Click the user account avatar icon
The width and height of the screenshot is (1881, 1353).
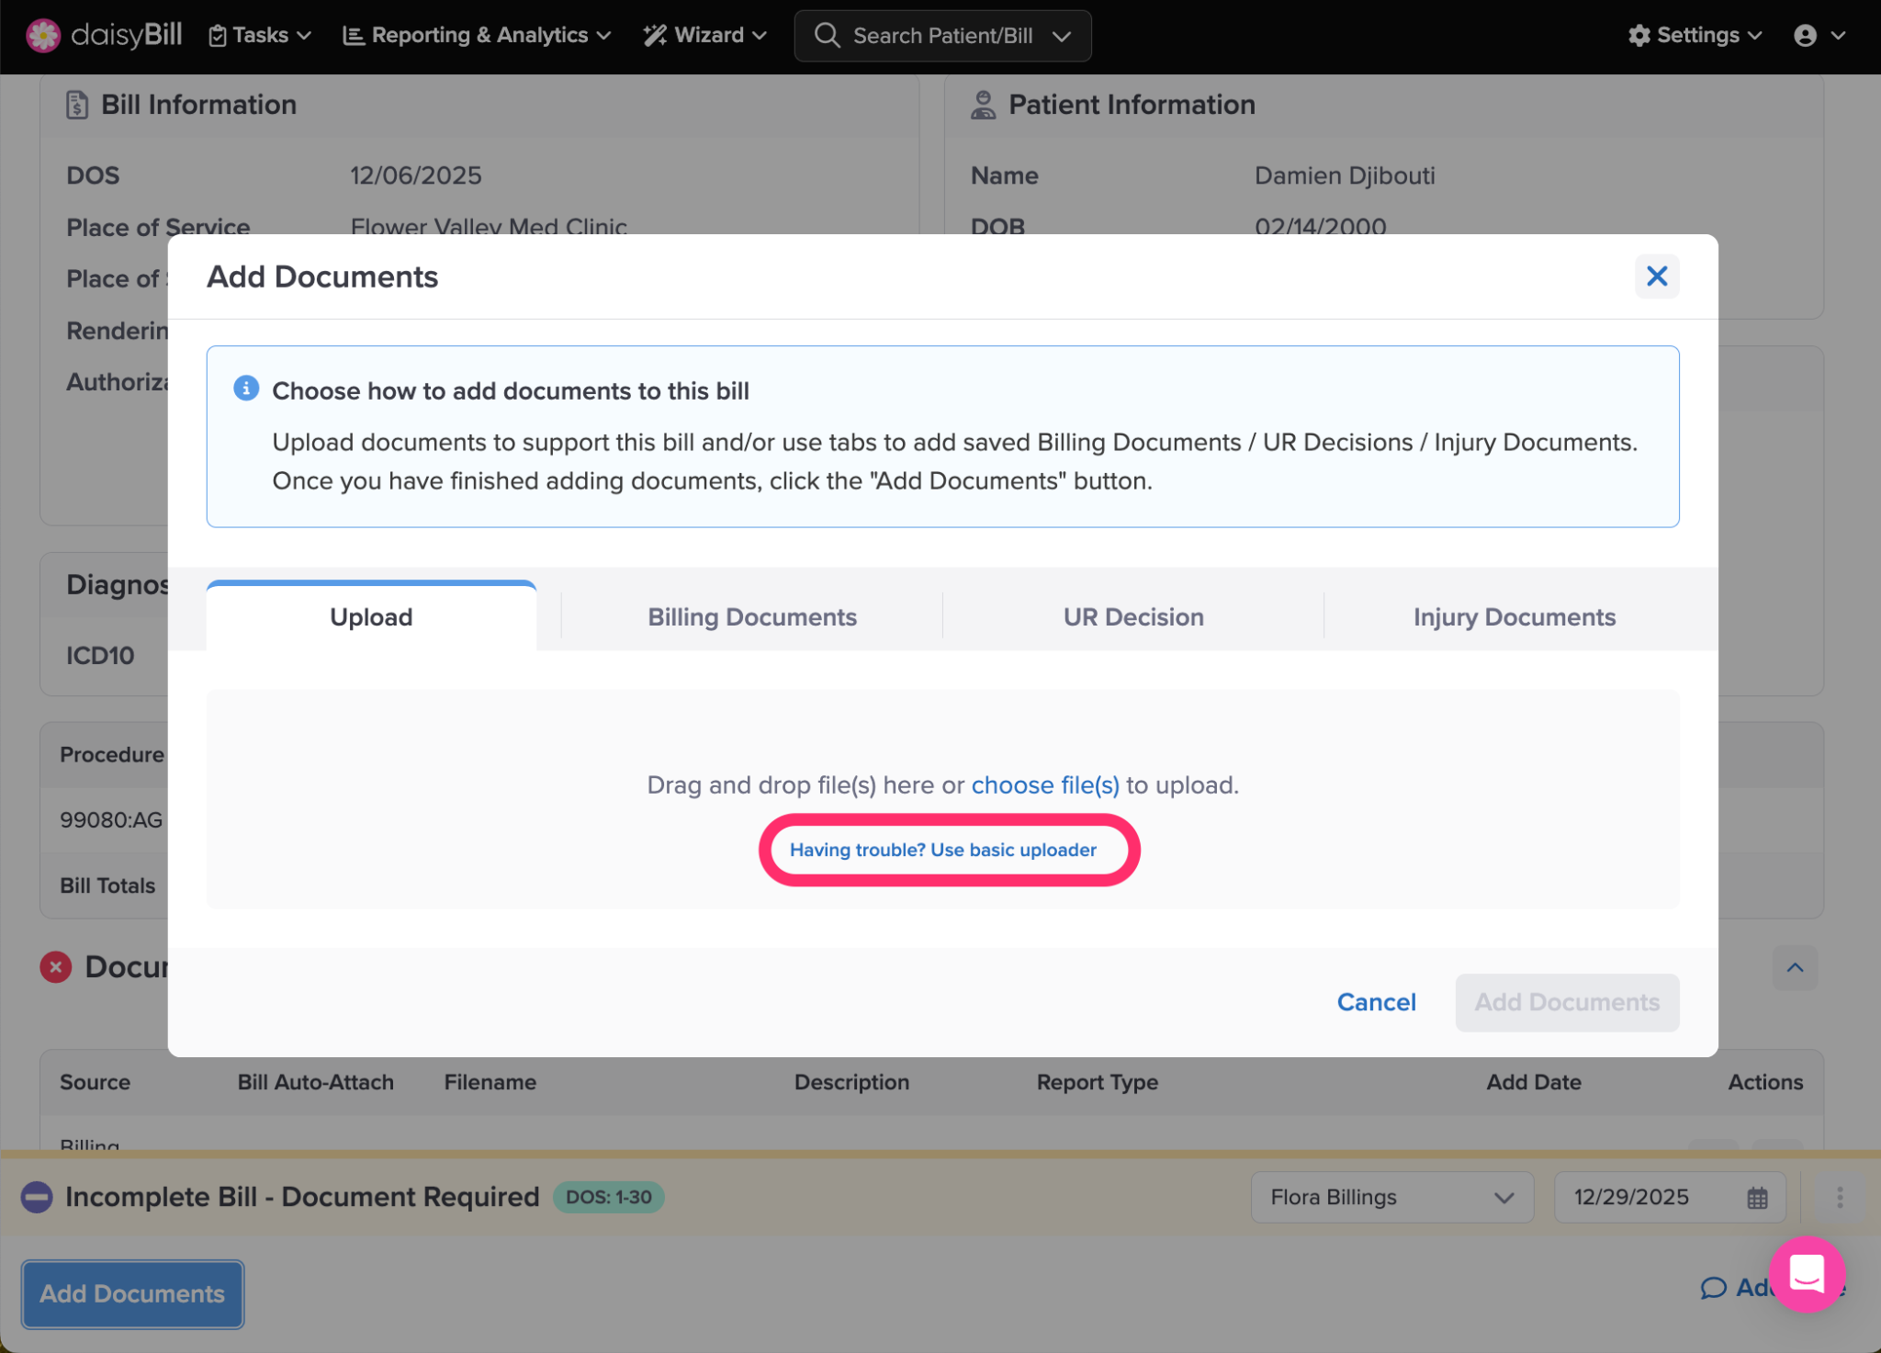[1805, 35]
